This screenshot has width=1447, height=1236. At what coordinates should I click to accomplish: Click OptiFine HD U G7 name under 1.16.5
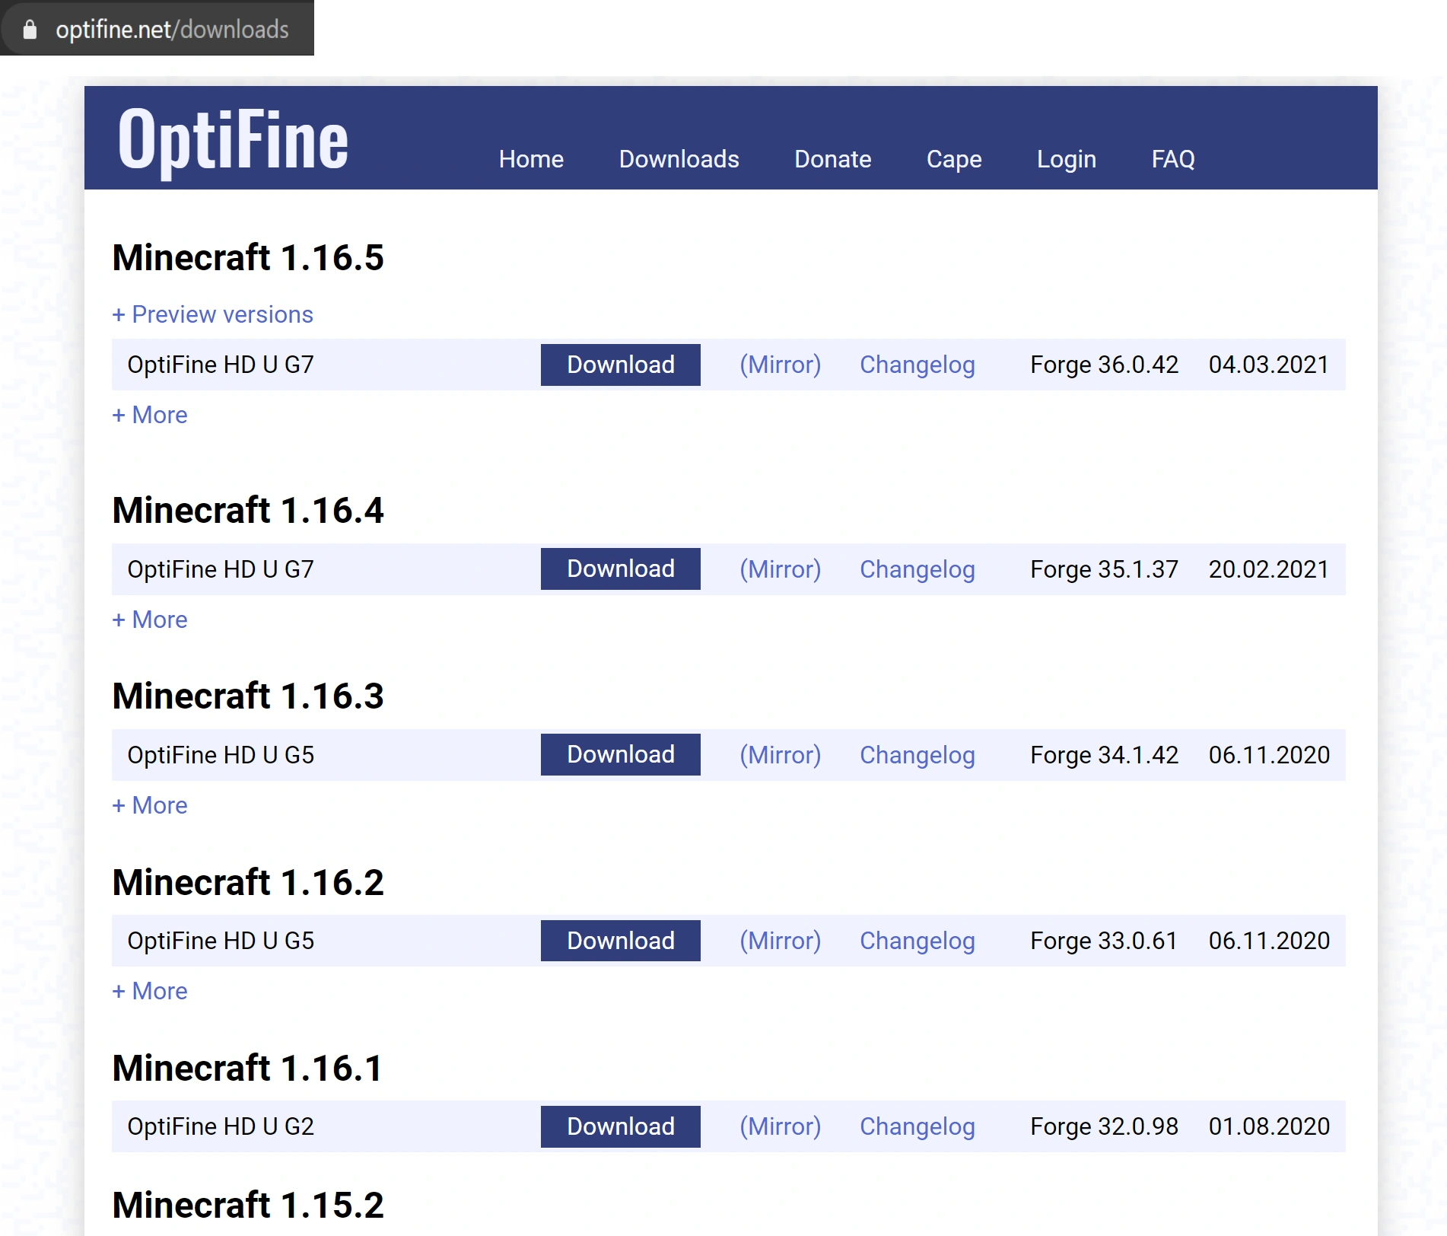[221, 365]
